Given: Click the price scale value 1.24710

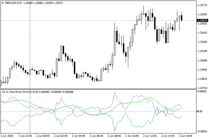Looking at the screenshot, I should tap(203, 88).
